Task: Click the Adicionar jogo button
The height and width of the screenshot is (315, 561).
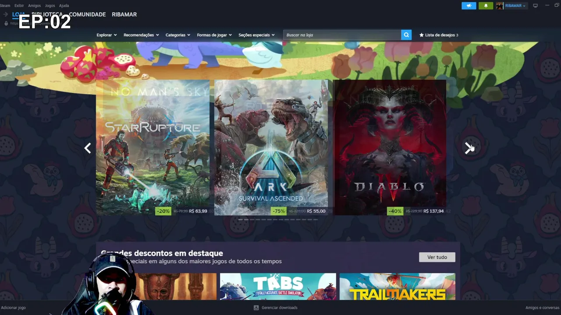Action: (13, 308)
